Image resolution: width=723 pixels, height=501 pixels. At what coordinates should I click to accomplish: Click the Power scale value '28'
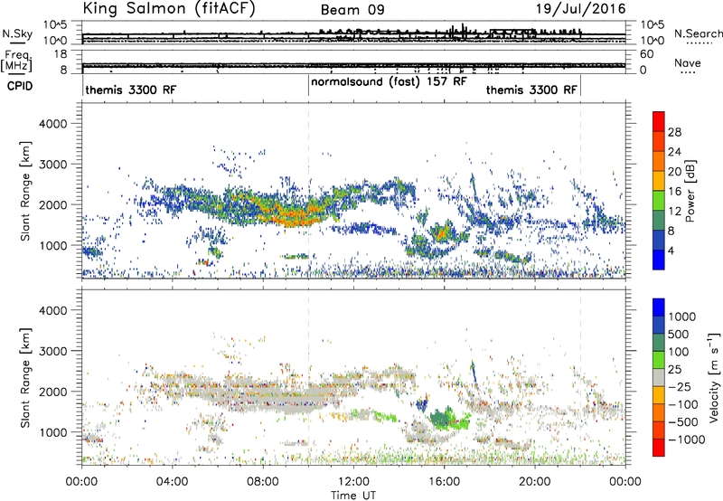point(674,132)
